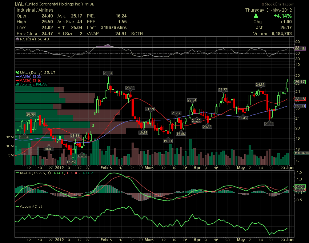This screenshot has width=309, height=243.
Task: Click the EPS value 1.55
Action: 123,22
